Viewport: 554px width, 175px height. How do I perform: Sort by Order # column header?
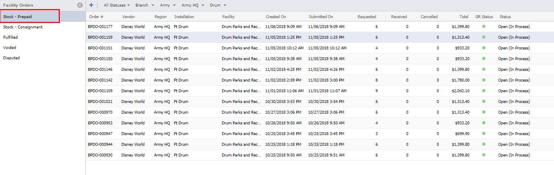coord(96,17)
